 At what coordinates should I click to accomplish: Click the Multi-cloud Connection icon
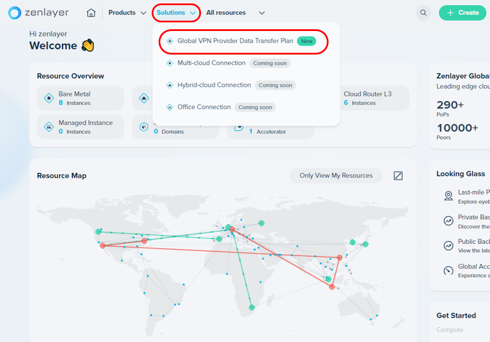click(x=169, y=63)
